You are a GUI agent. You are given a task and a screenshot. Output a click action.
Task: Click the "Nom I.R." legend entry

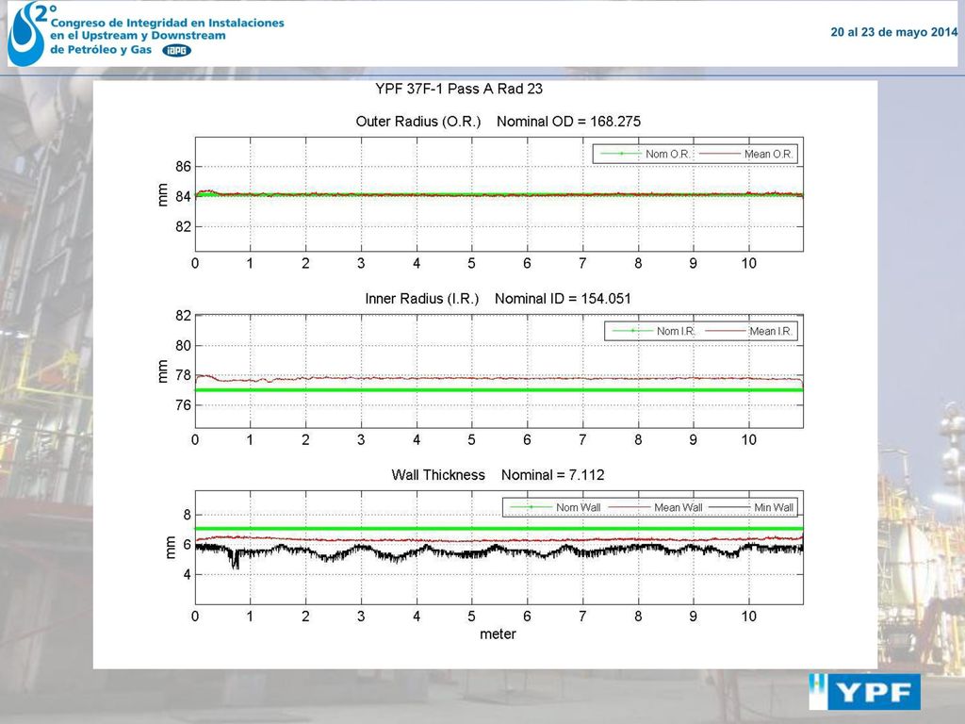click(654, 331)
